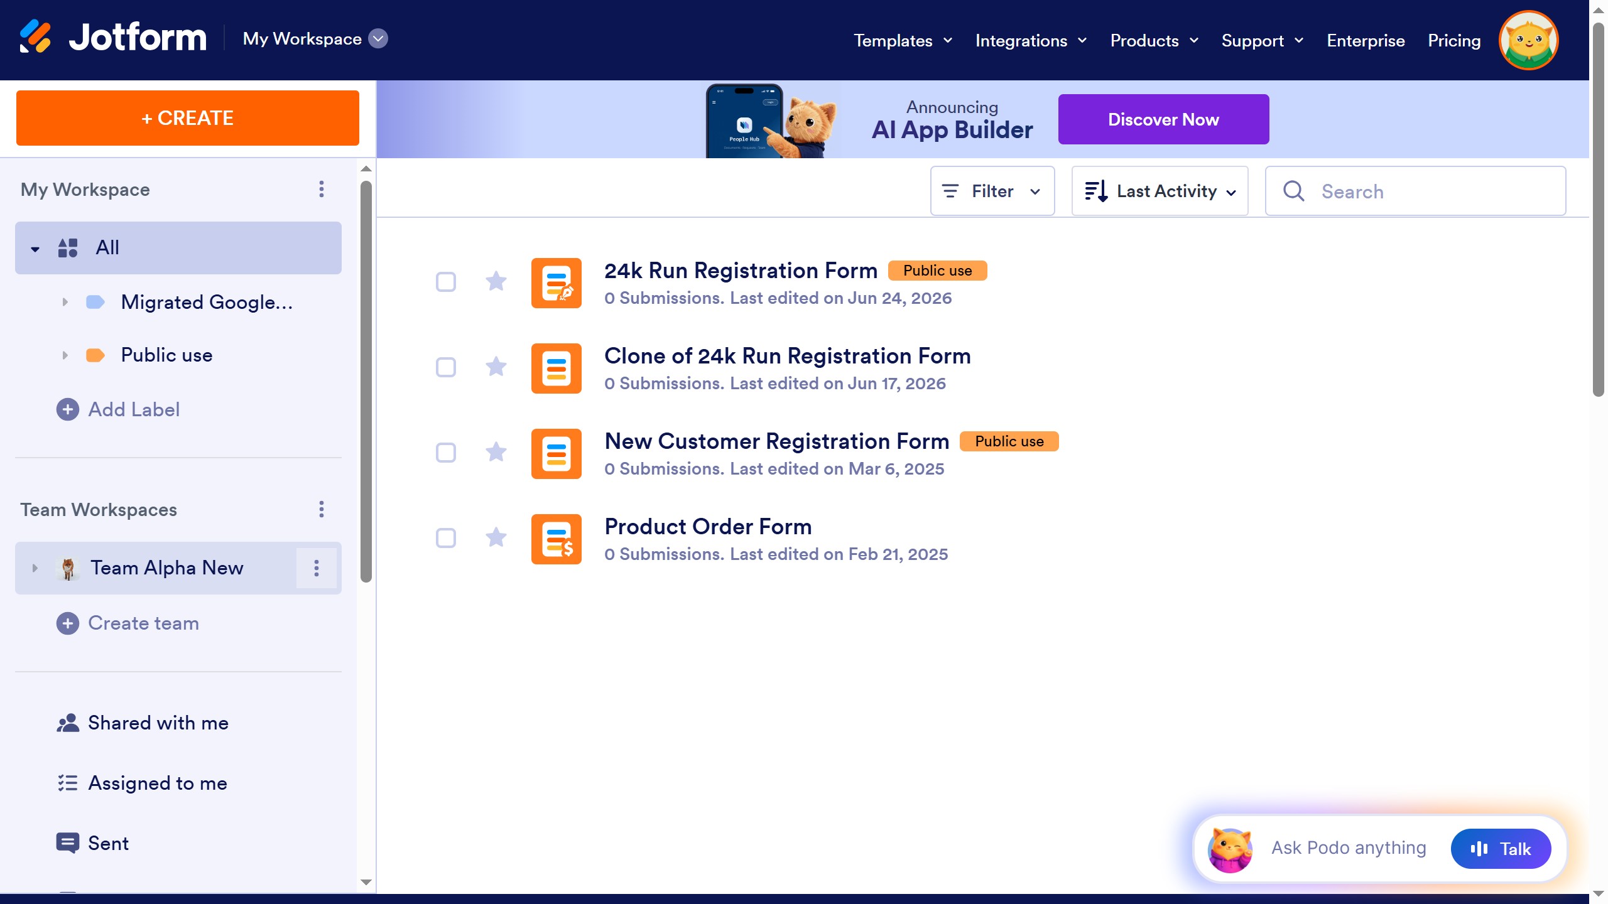The image size is (1608, 904).
Task: Open the Support menu
Action: pyautogui.click(x=1263, y=41)
